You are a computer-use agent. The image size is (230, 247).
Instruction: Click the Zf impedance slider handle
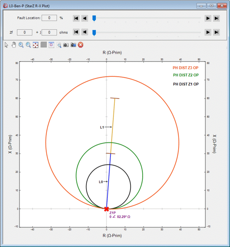tap(94, 32)
